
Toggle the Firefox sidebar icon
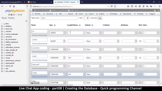pos(132,6)
